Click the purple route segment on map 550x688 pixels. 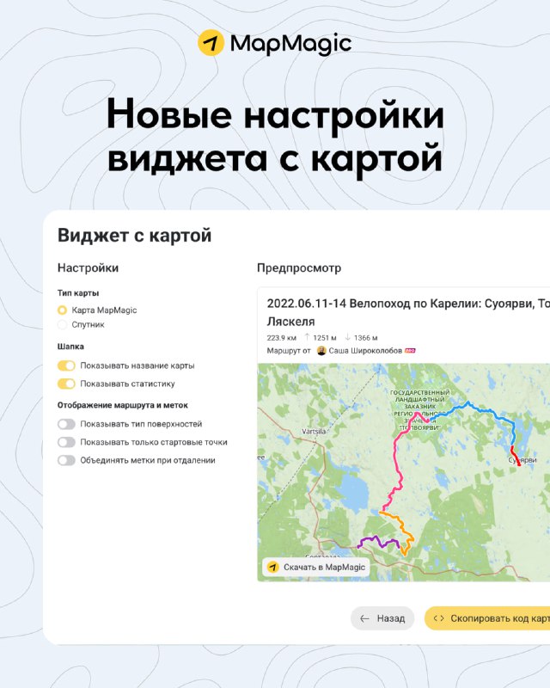(x=378, y=542)
